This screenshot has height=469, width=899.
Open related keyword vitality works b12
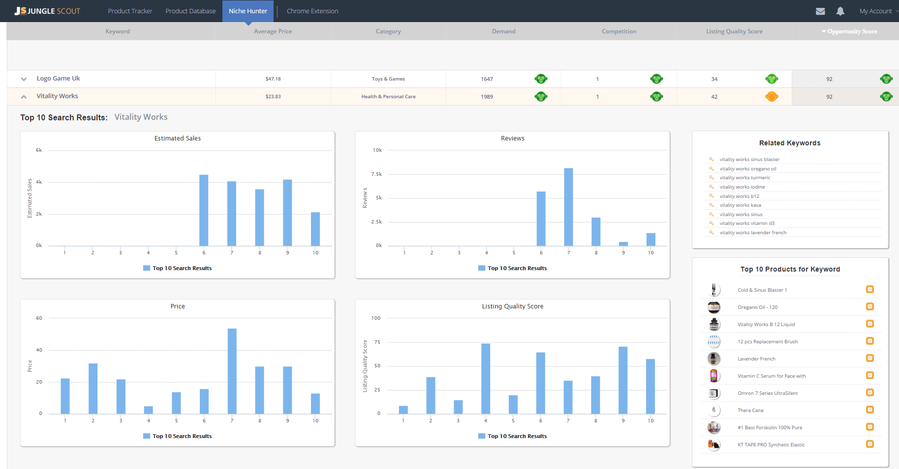pos(739,196)
